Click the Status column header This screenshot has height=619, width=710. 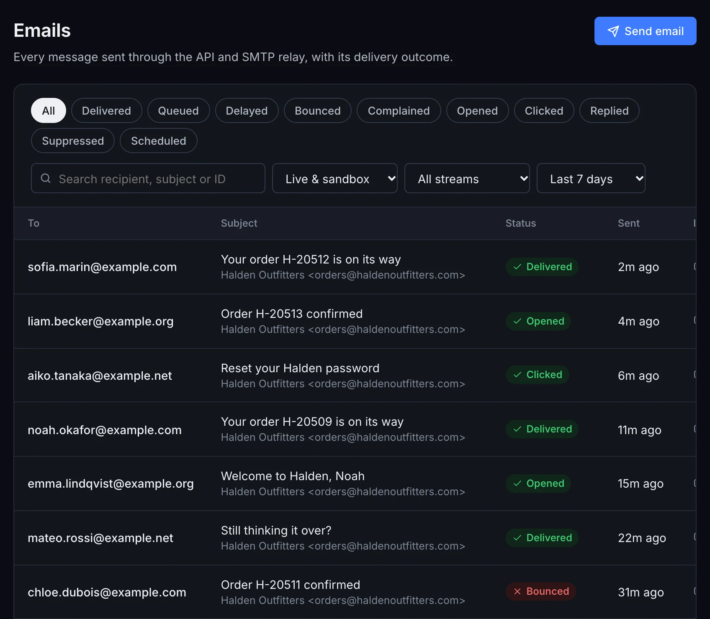521,223
